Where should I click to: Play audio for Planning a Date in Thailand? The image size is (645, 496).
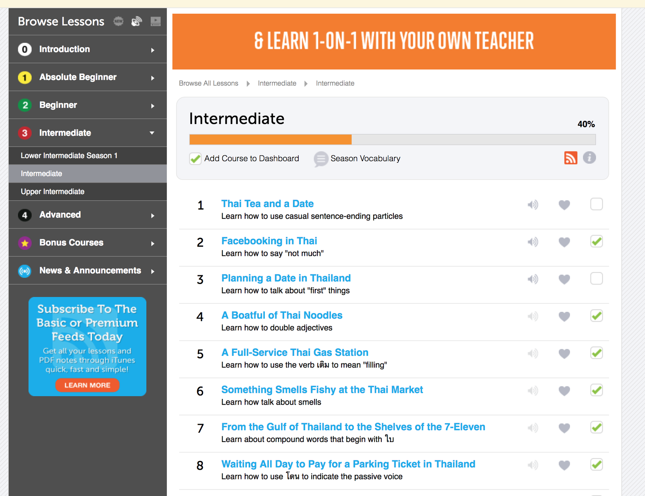click(x=533, y=279)
